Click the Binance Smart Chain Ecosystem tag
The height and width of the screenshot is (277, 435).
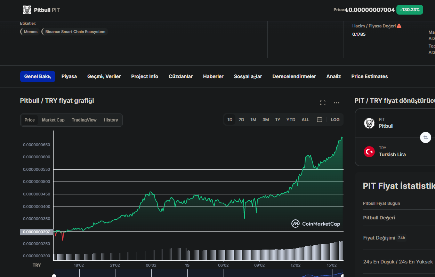[x=75, y=32]
